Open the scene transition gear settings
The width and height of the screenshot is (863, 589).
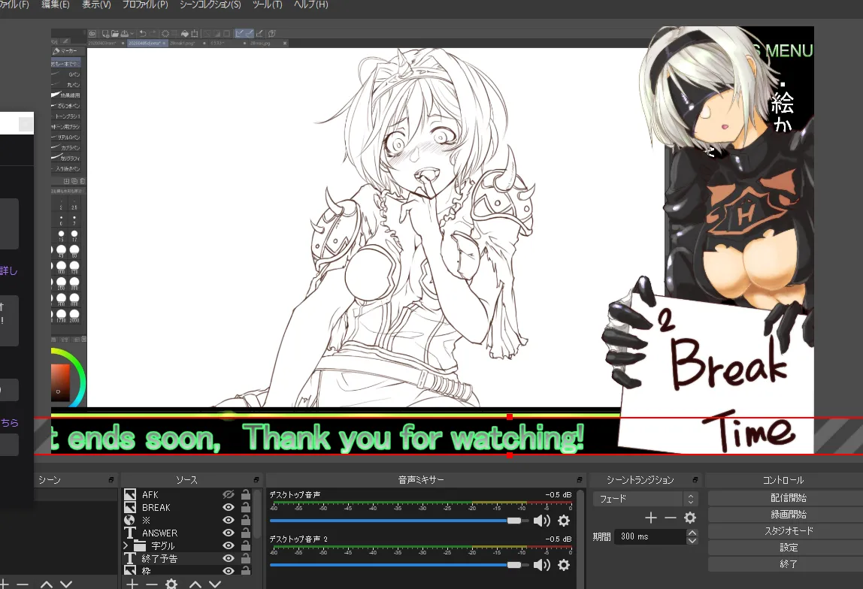pos(689,518)
